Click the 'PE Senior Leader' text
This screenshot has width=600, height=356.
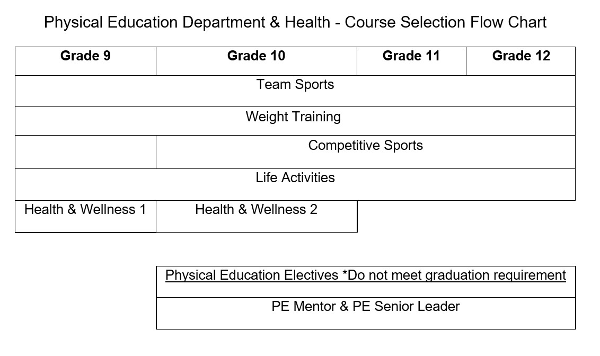[x=406, y=307]
